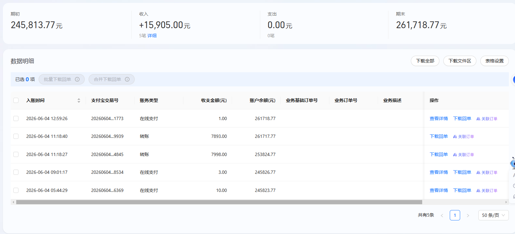
Task: Click 下载回单 in the 05:44:29 row
Action: coord(462,190)
